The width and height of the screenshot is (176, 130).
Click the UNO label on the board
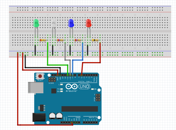point(84,86)
